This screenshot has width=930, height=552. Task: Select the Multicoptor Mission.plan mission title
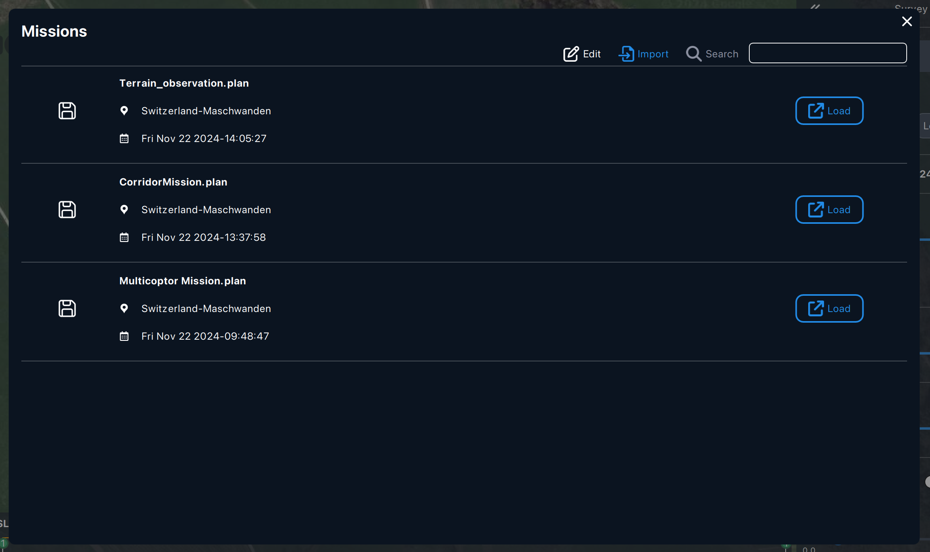tap(183, 281)
